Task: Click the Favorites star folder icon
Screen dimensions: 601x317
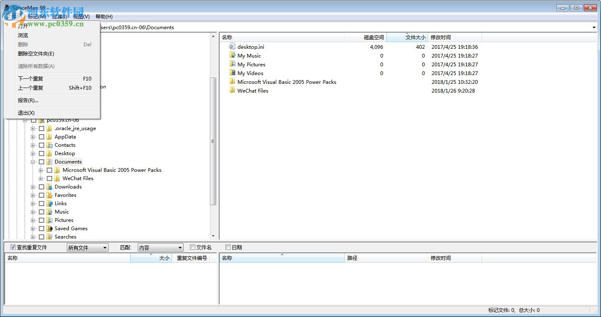Action: (x=49, y=195)
